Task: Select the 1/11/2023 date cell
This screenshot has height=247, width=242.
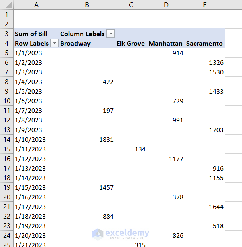Action: (36, 149)
